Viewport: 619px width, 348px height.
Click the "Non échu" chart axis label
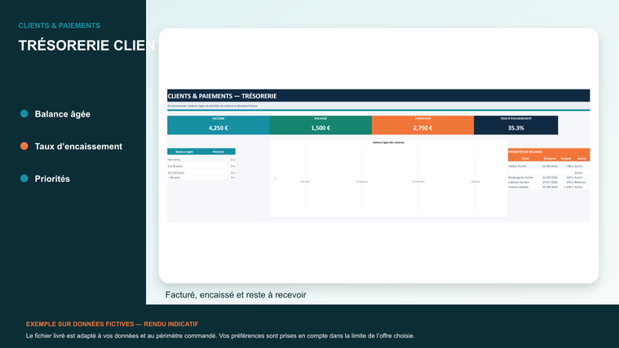point(305,182)
